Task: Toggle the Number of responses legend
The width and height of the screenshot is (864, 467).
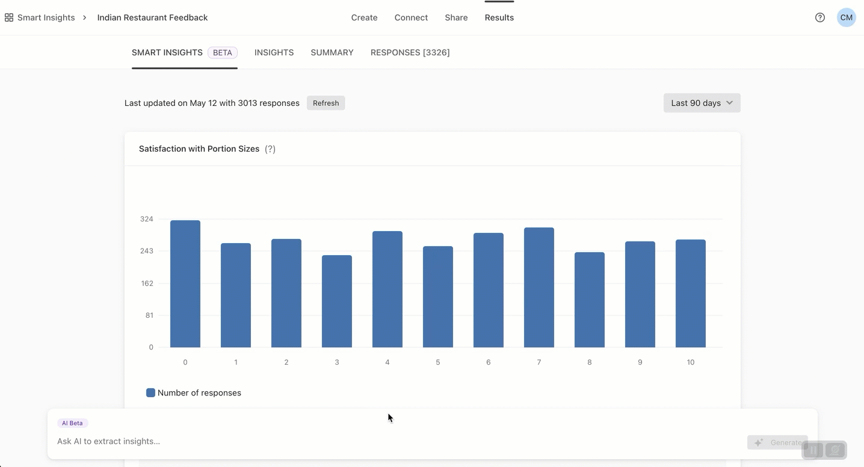Action: point(195,392)
